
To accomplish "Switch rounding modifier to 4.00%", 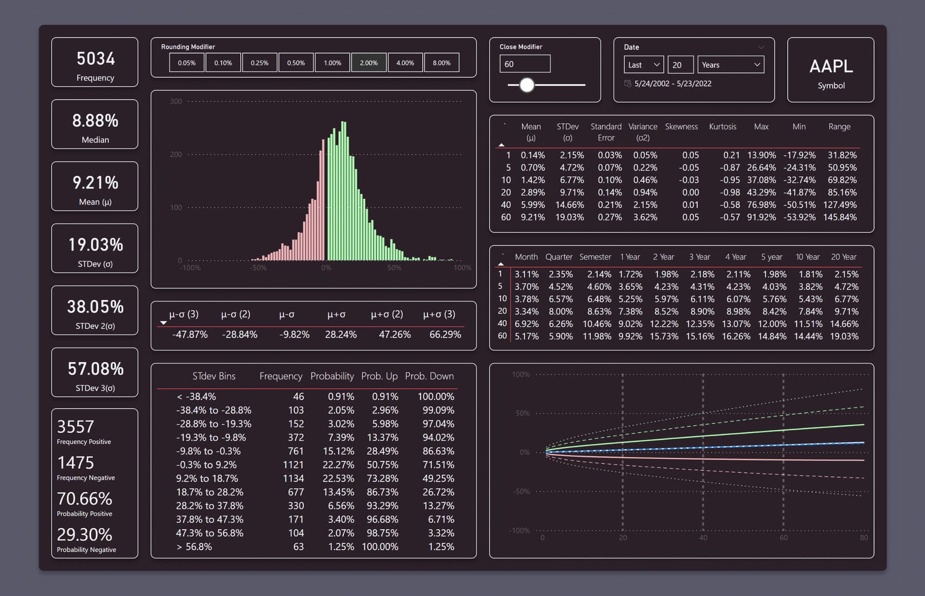I will (405, 62).
